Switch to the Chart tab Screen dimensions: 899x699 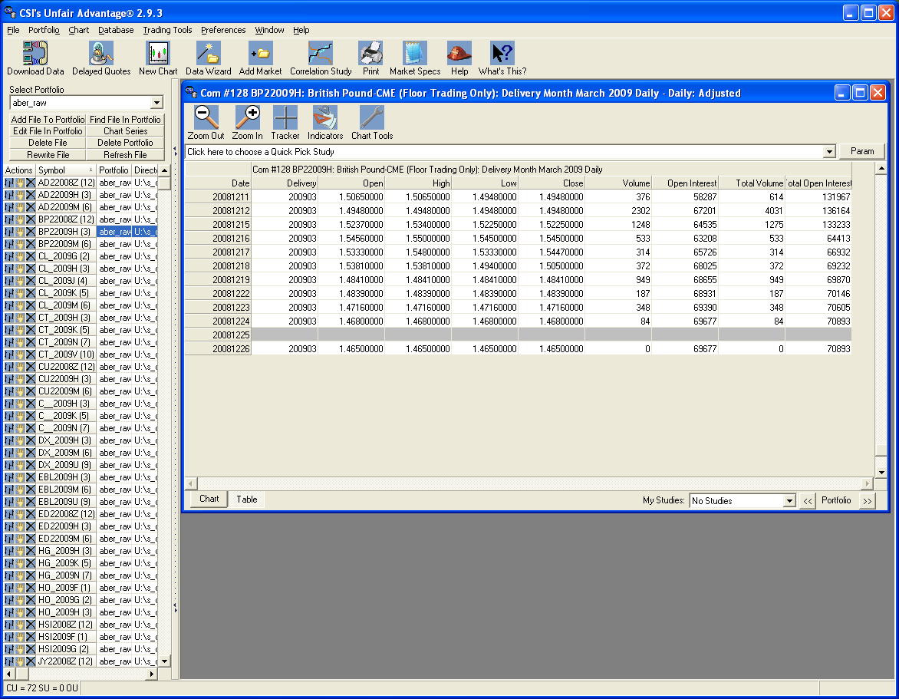coord(209,499)
